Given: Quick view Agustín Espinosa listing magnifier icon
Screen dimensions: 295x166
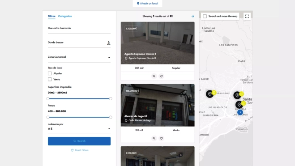Looking at the screenshot, I should tap(154, 76).
